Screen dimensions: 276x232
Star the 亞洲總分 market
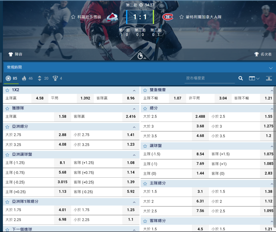(7, 127)
